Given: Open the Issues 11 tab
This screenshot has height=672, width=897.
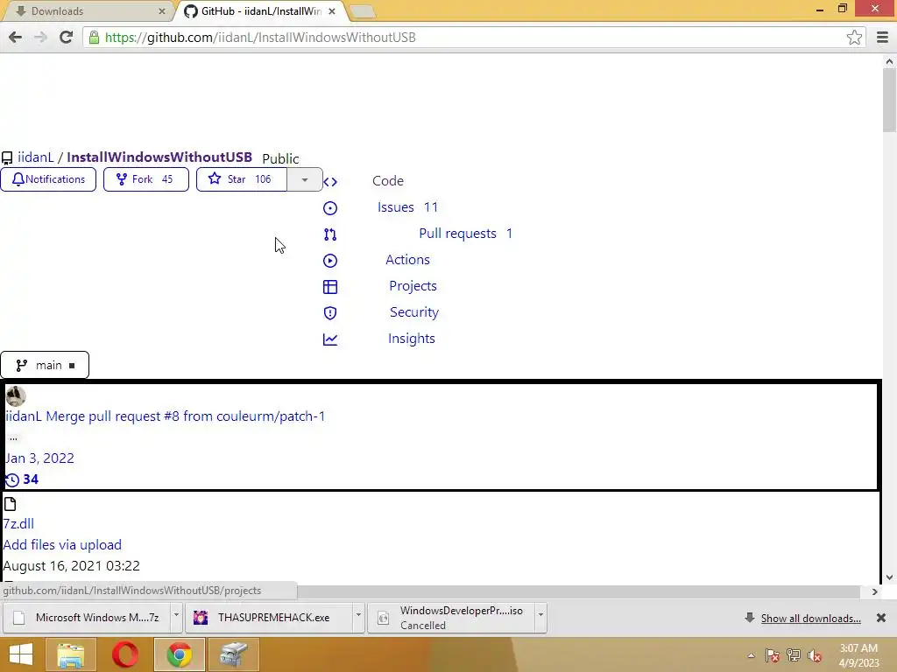Looking at the screenshot, I should click(x=407, y=207).
